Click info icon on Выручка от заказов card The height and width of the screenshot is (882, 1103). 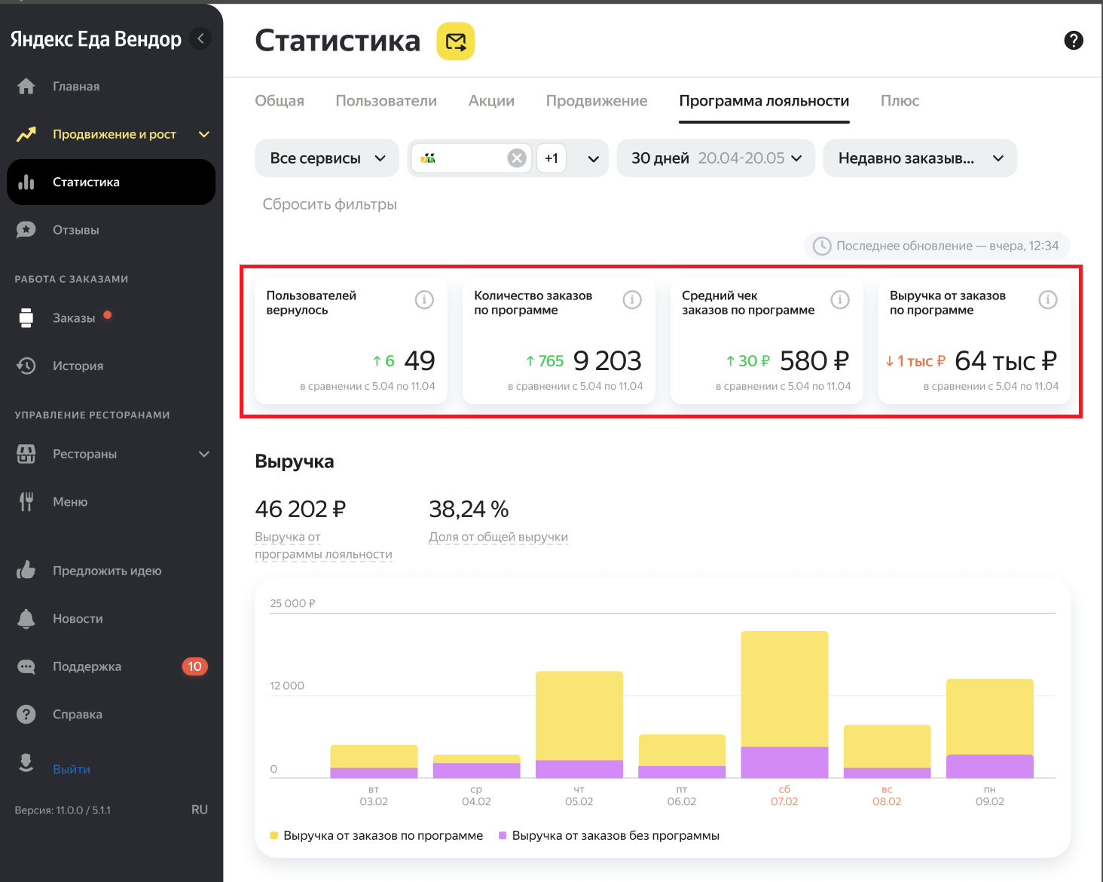[1047, 300]
